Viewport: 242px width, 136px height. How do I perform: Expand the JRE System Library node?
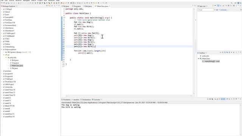4,52
